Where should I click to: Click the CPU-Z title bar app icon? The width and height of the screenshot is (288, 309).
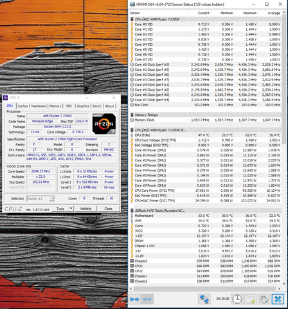6,98
